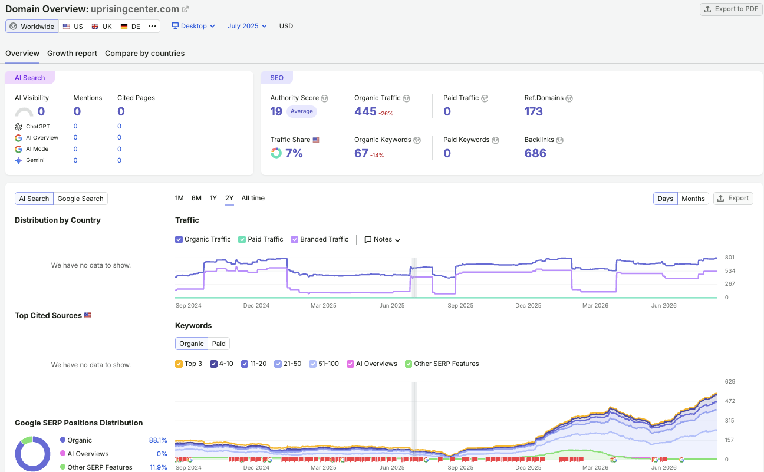Open Organic Traffic value 445
The image size is (764, 472).
pos(365,111)
